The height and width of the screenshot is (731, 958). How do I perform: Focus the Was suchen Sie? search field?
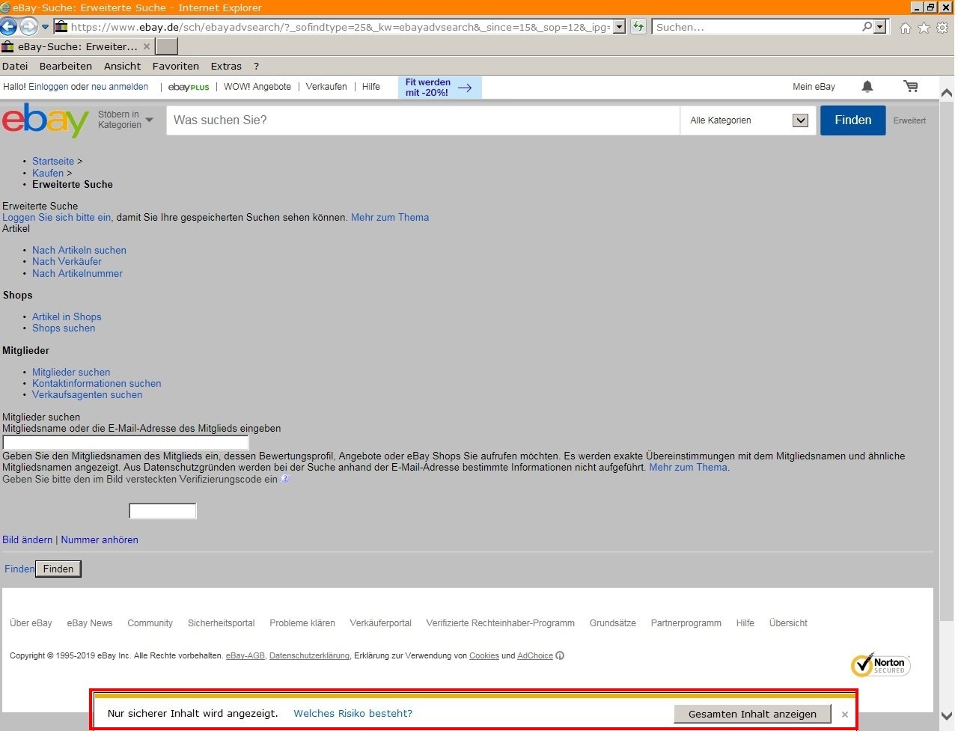(x=423, y=120)
